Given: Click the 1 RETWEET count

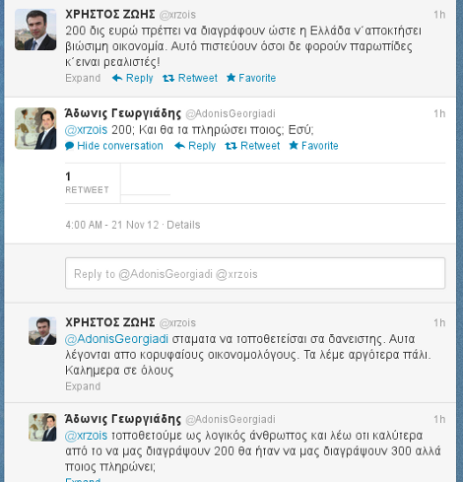Looking at the screenshot, I should 87,183.
